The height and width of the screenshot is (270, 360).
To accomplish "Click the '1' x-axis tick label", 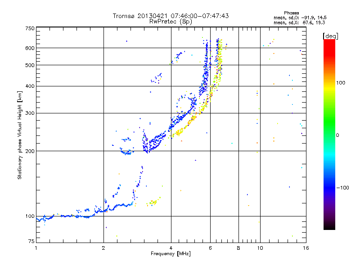I will click(x=36, y=248).
